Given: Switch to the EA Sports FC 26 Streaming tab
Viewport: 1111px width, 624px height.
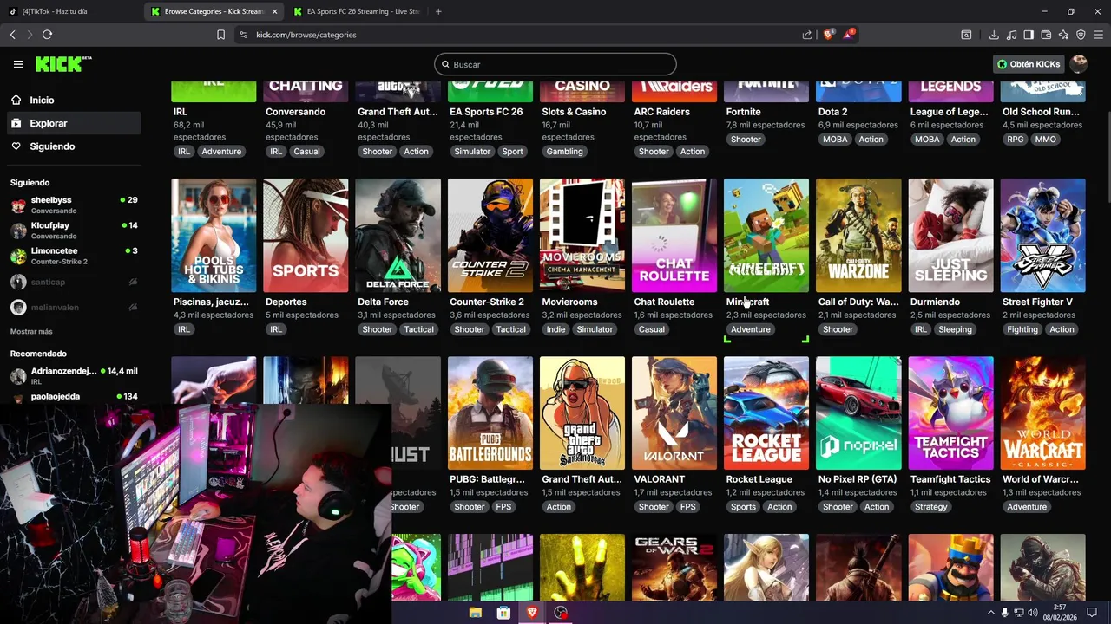Looking at the screenshot, I should pos(356,11).
